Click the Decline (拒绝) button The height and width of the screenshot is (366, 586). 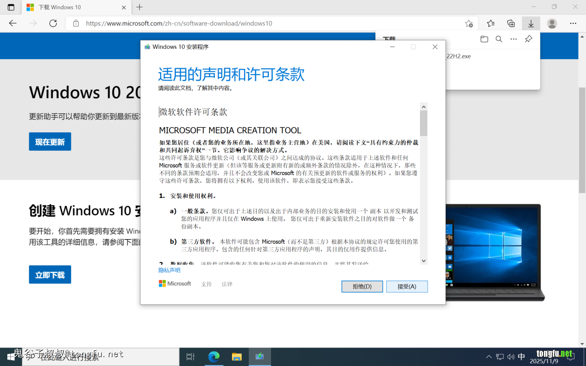tap(362, 286)
